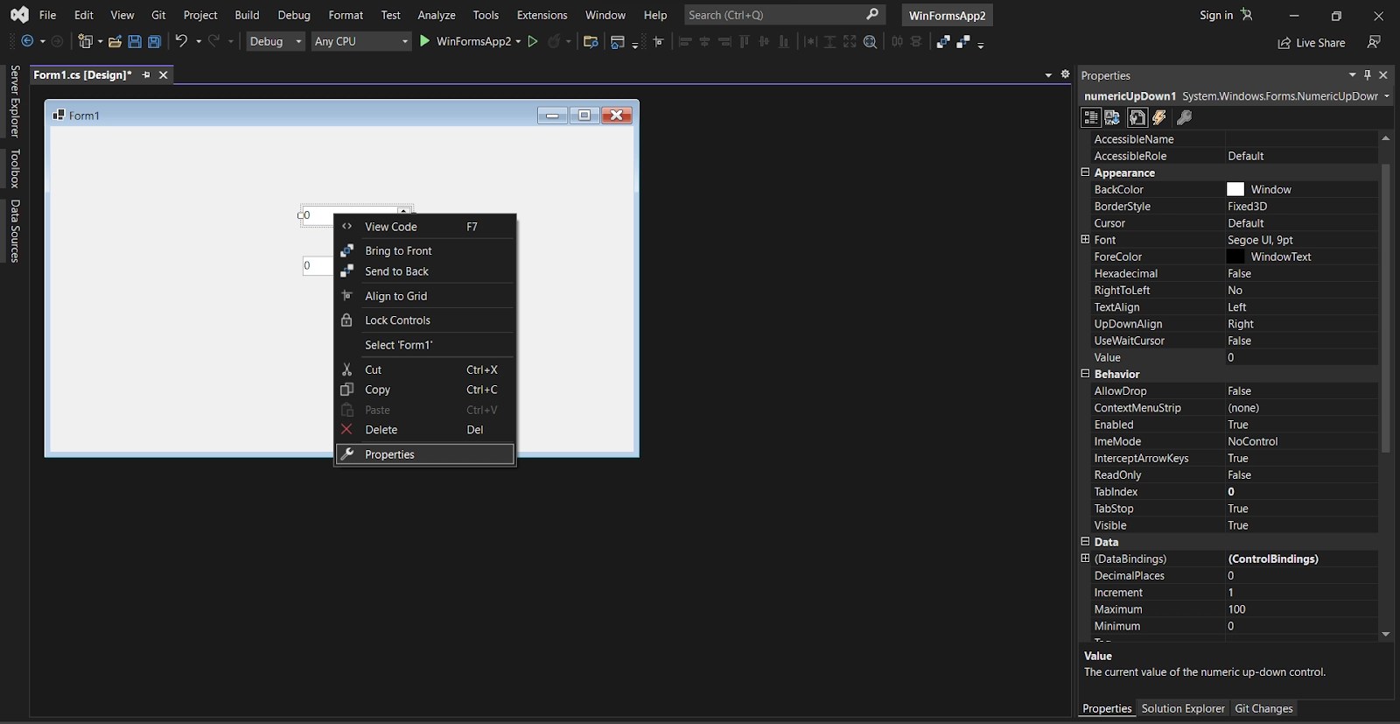Collapse the Behavior category

click(x=1085, y=374)
